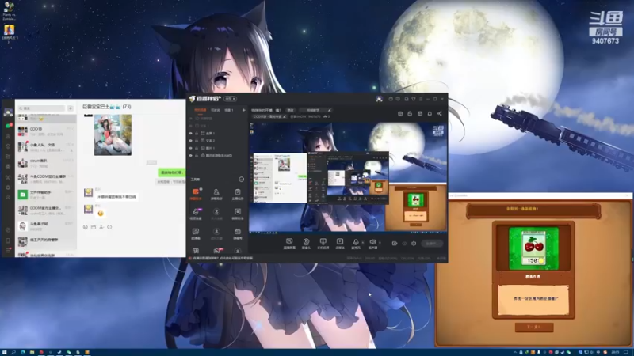Open chat history icon in chat toolbar
This screenshot has width=634, height=356.
(109, 227)
